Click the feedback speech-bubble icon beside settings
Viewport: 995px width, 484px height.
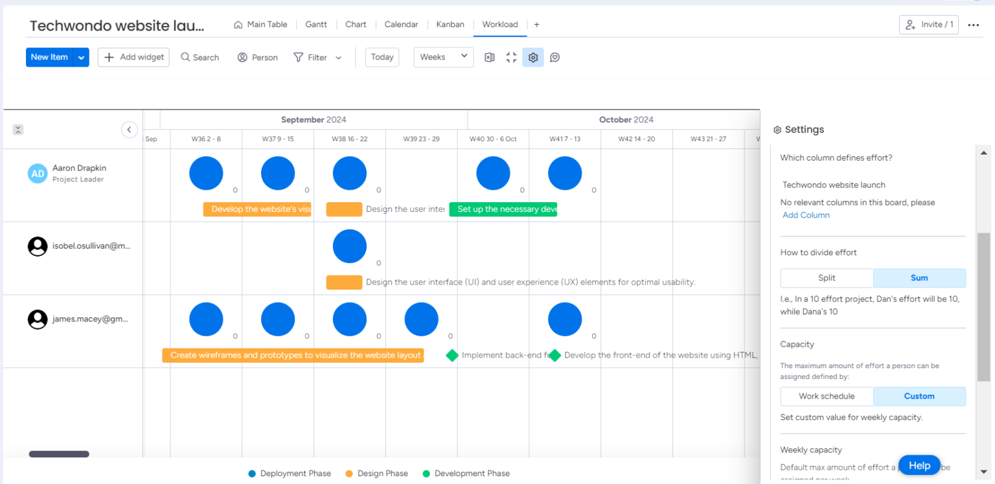[555, 57]
